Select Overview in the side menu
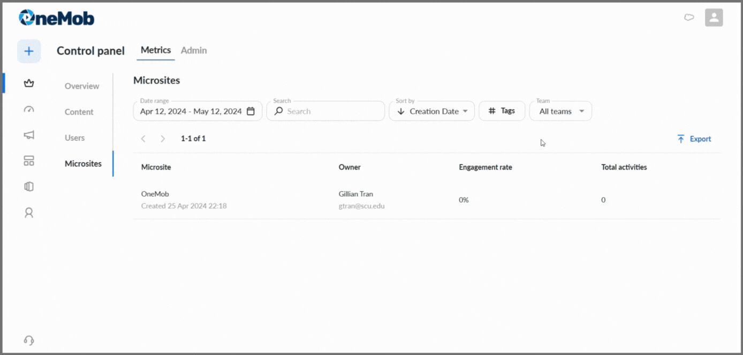This screenshot has width=743, height=355. (82, 86)
